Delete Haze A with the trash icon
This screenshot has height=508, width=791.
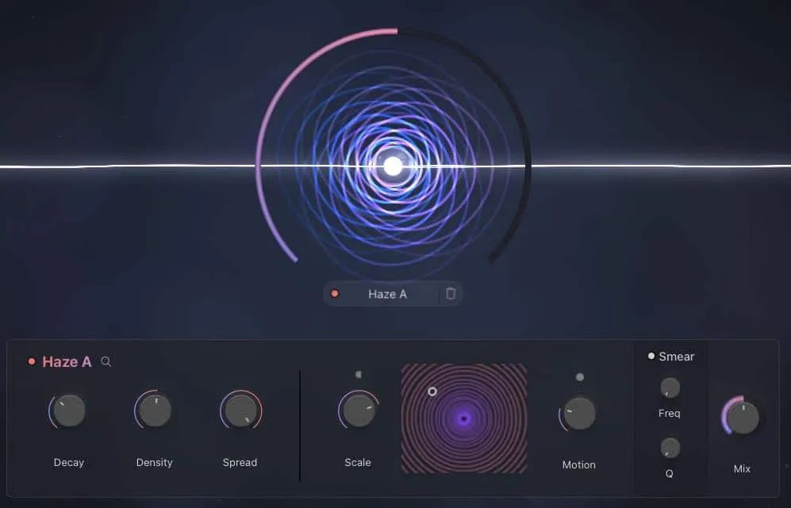pos(451,293)
